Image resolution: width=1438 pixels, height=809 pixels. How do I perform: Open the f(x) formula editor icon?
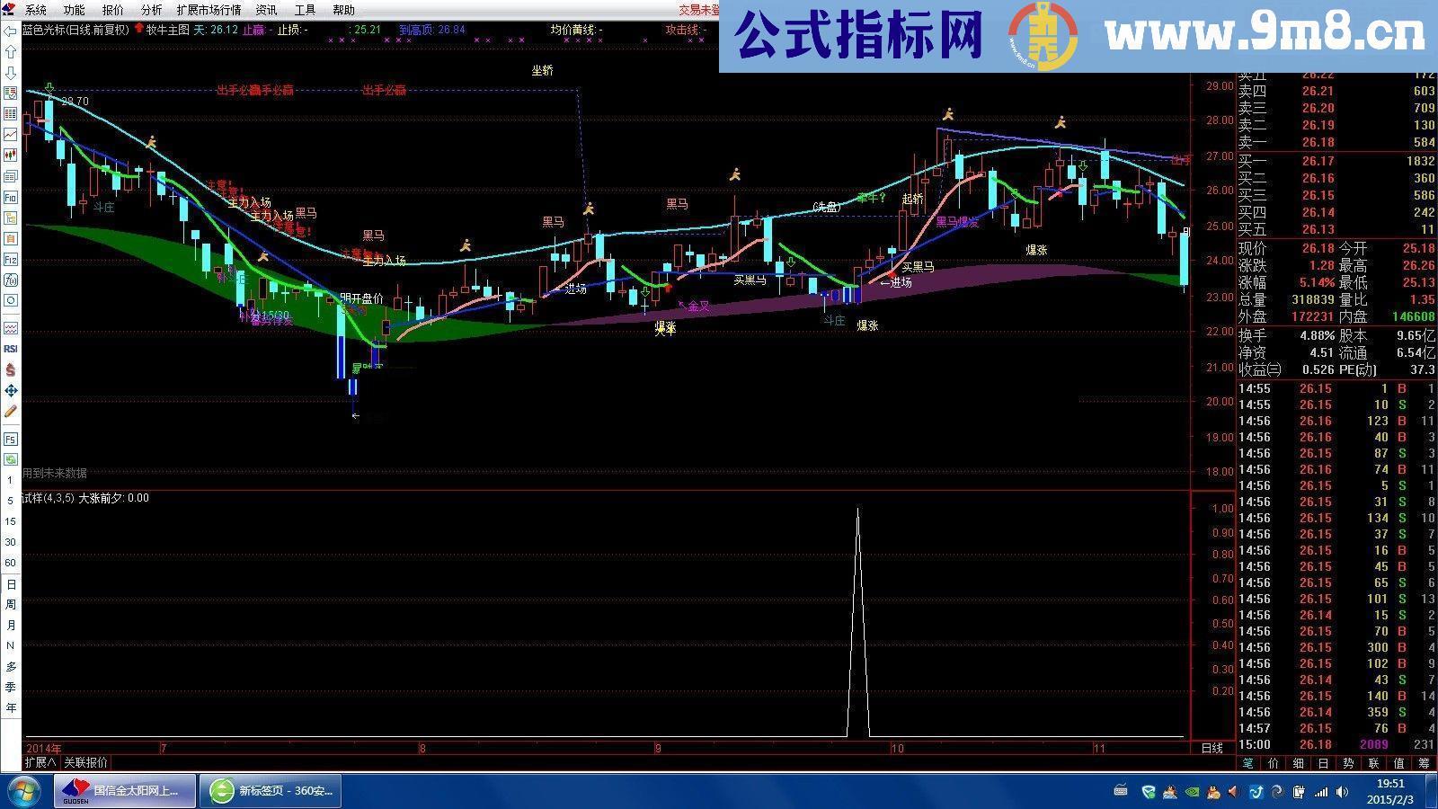tap(11, 280)
